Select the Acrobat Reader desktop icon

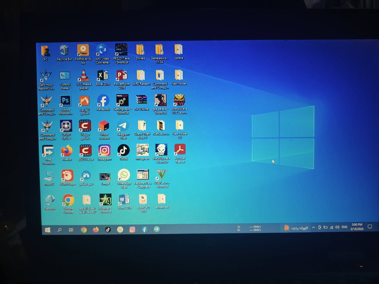pyautogui.click(x=180, y=150)
